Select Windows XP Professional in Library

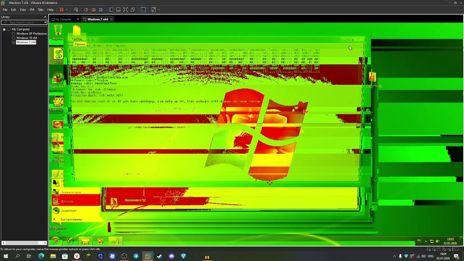tap(29, 34)
